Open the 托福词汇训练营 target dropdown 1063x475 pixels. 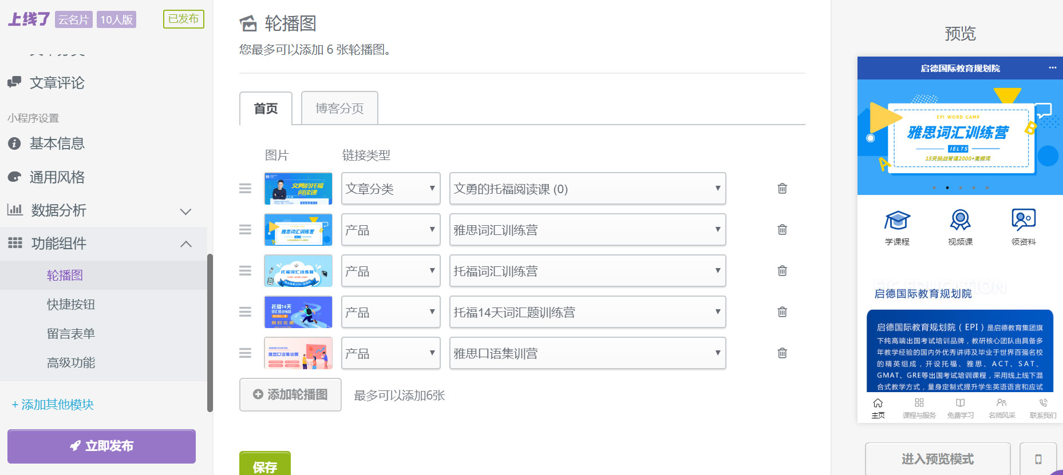tap(588, 270)
